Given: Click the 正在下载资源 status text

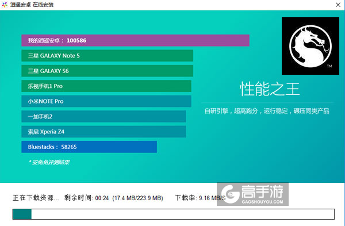Looking at the screenshot, I should [36, 198].
